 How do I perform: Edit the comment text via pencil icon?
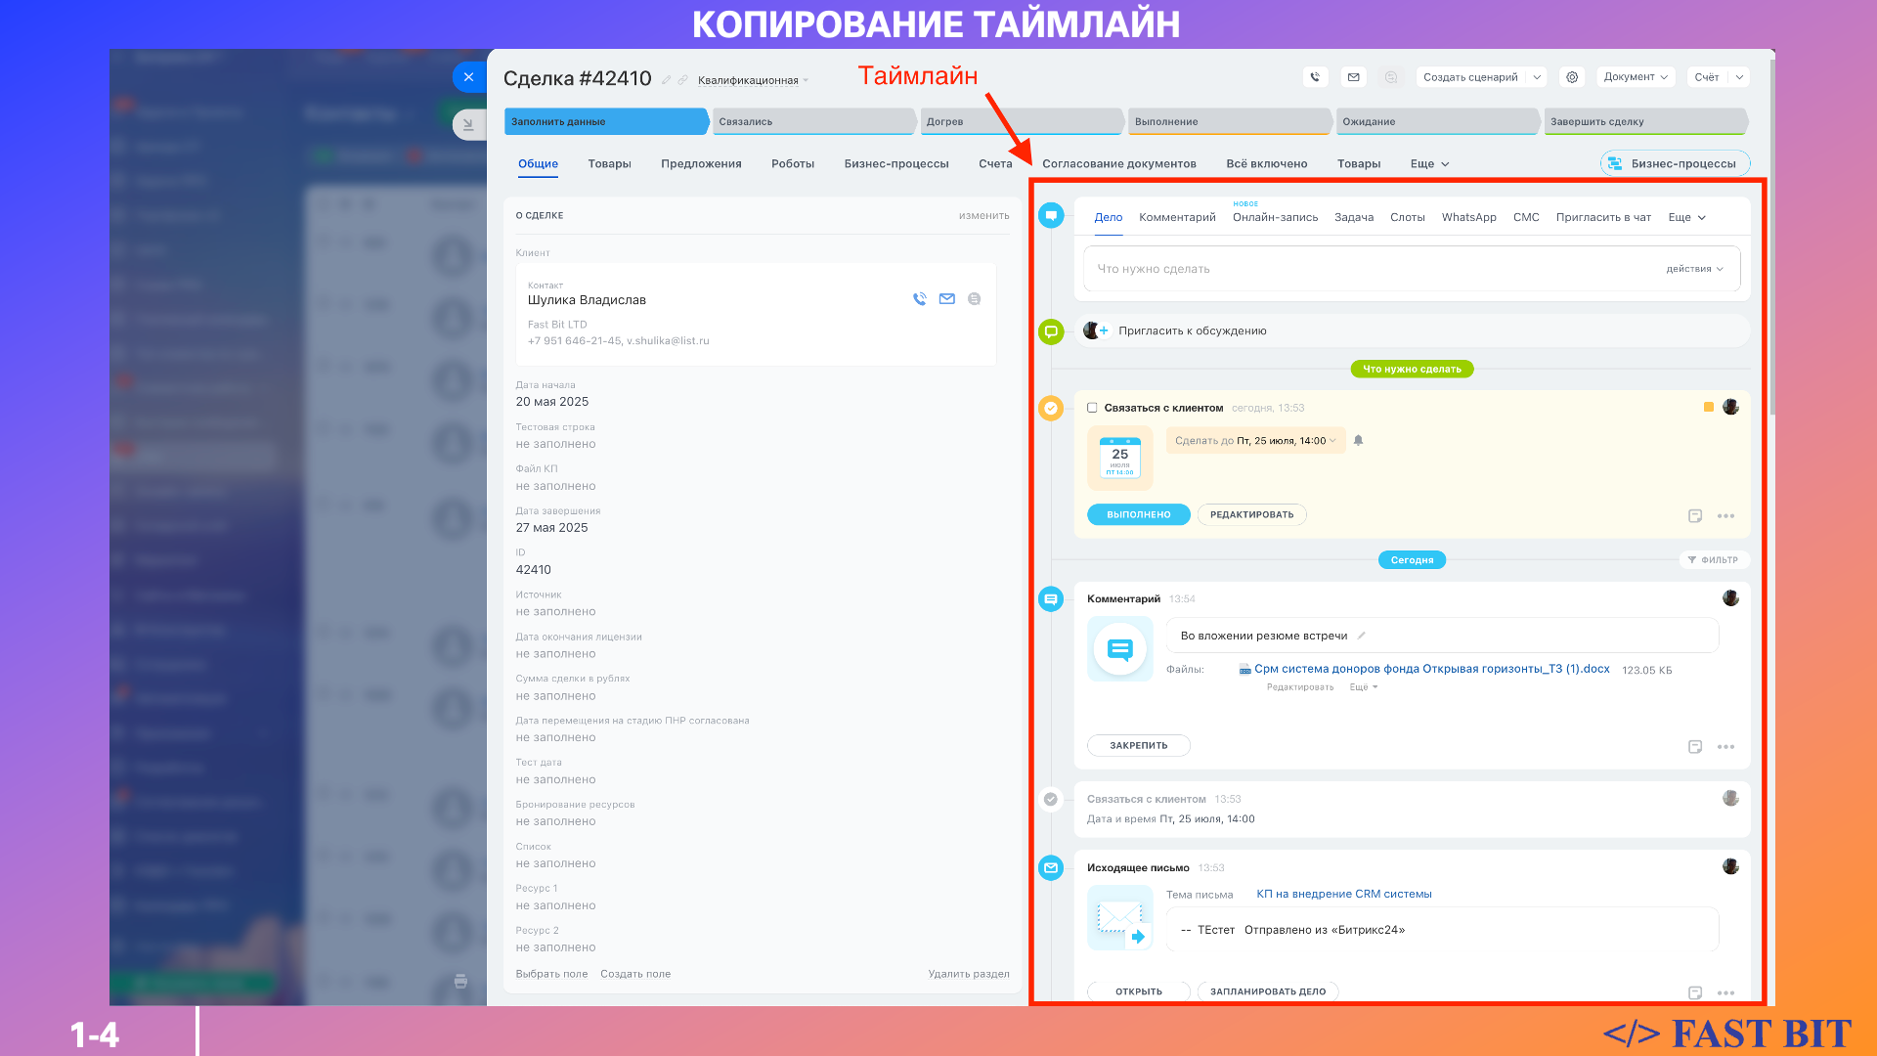pyautogui.click(x=1361, y=636)
